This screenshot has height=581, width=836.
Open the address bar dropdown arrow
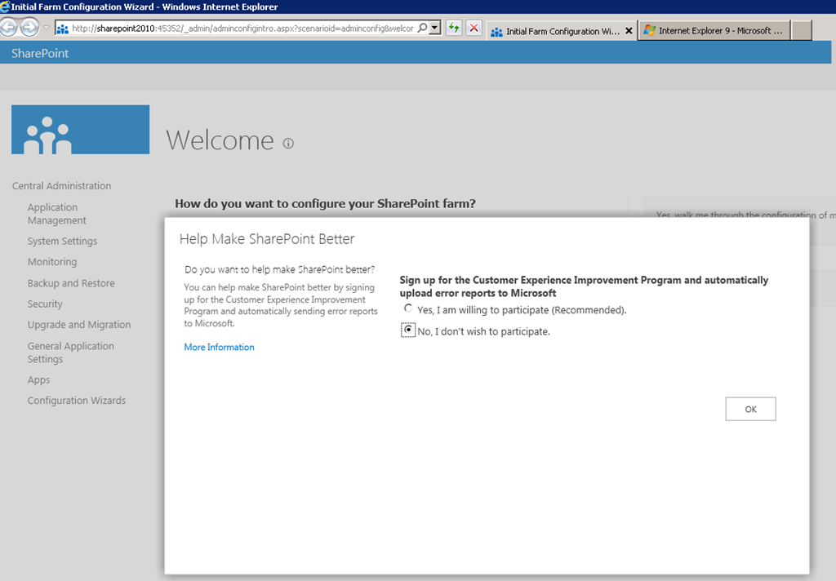[435, 28]
